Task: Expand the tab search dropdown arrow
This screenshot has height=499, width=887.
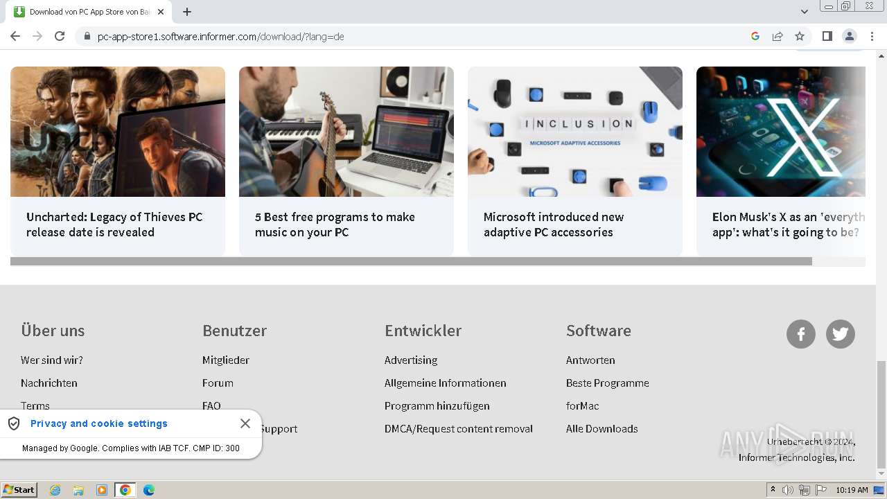Action: [x=805, y=11]
